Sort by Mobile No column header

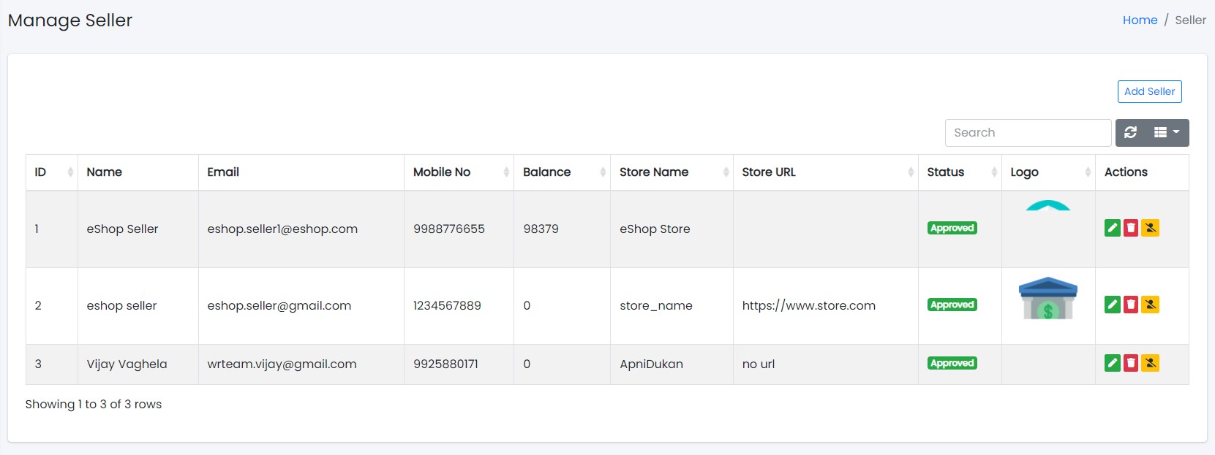458,172
